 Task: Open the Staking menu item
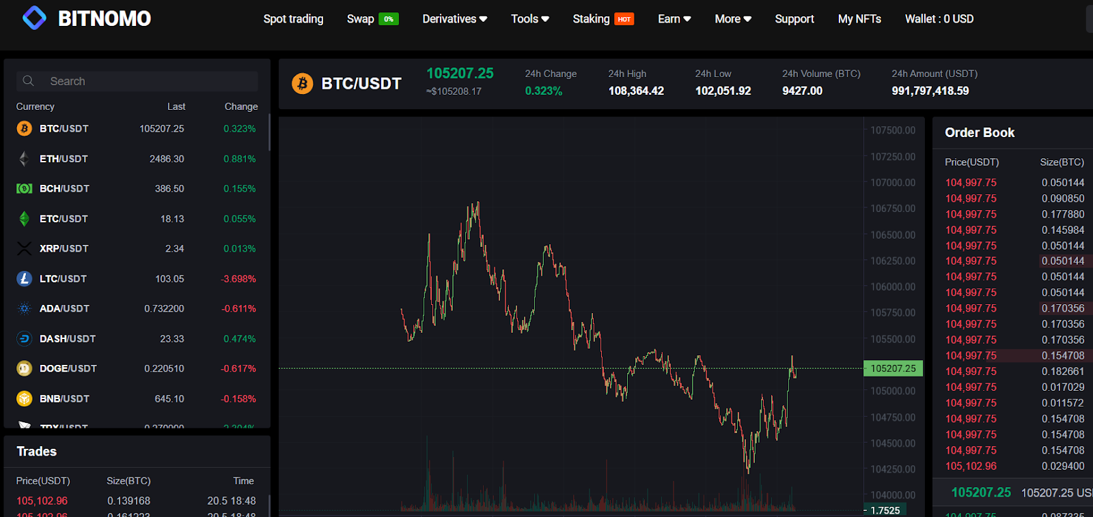[591, 19]
